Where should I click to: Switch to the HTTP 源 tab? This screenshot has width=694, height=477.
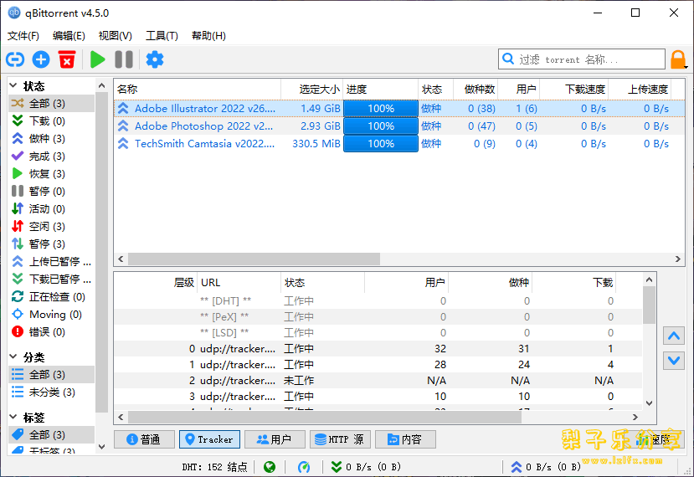[340, 439]
